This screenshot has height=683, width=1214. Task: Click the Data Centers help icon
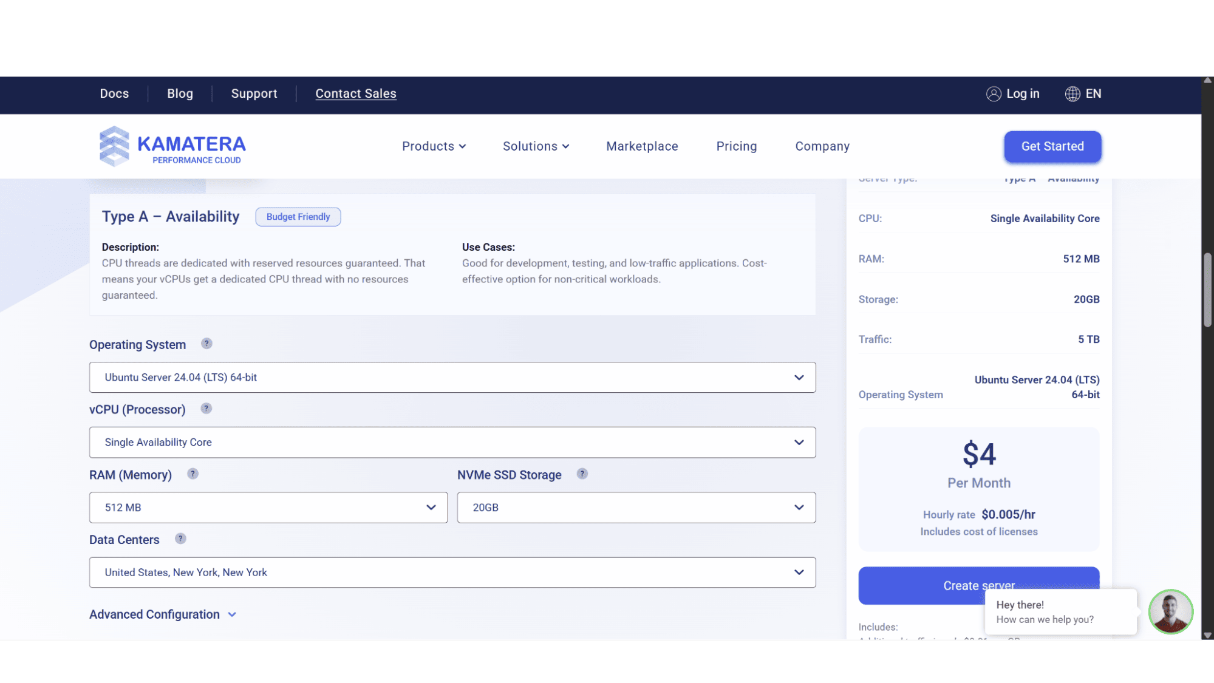point(180,539)
